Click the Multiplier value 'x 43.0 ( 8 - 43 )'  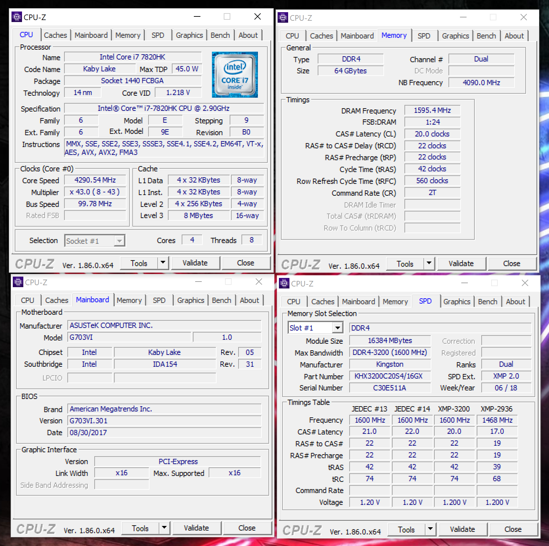pyautogui.click(x=95, y=192)
